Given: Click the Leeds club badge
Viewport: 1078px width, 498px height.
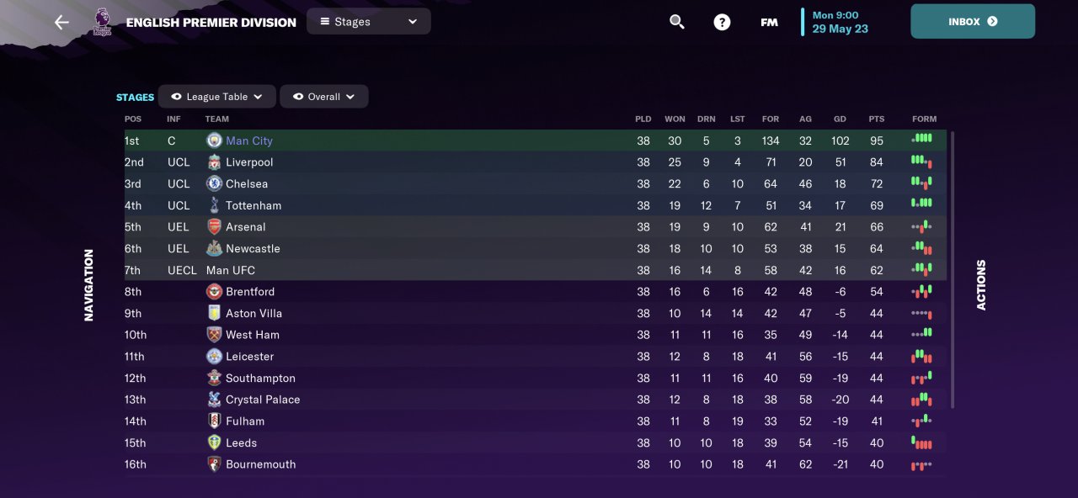Looking at the screenshot, I should [x=214, y=442].
